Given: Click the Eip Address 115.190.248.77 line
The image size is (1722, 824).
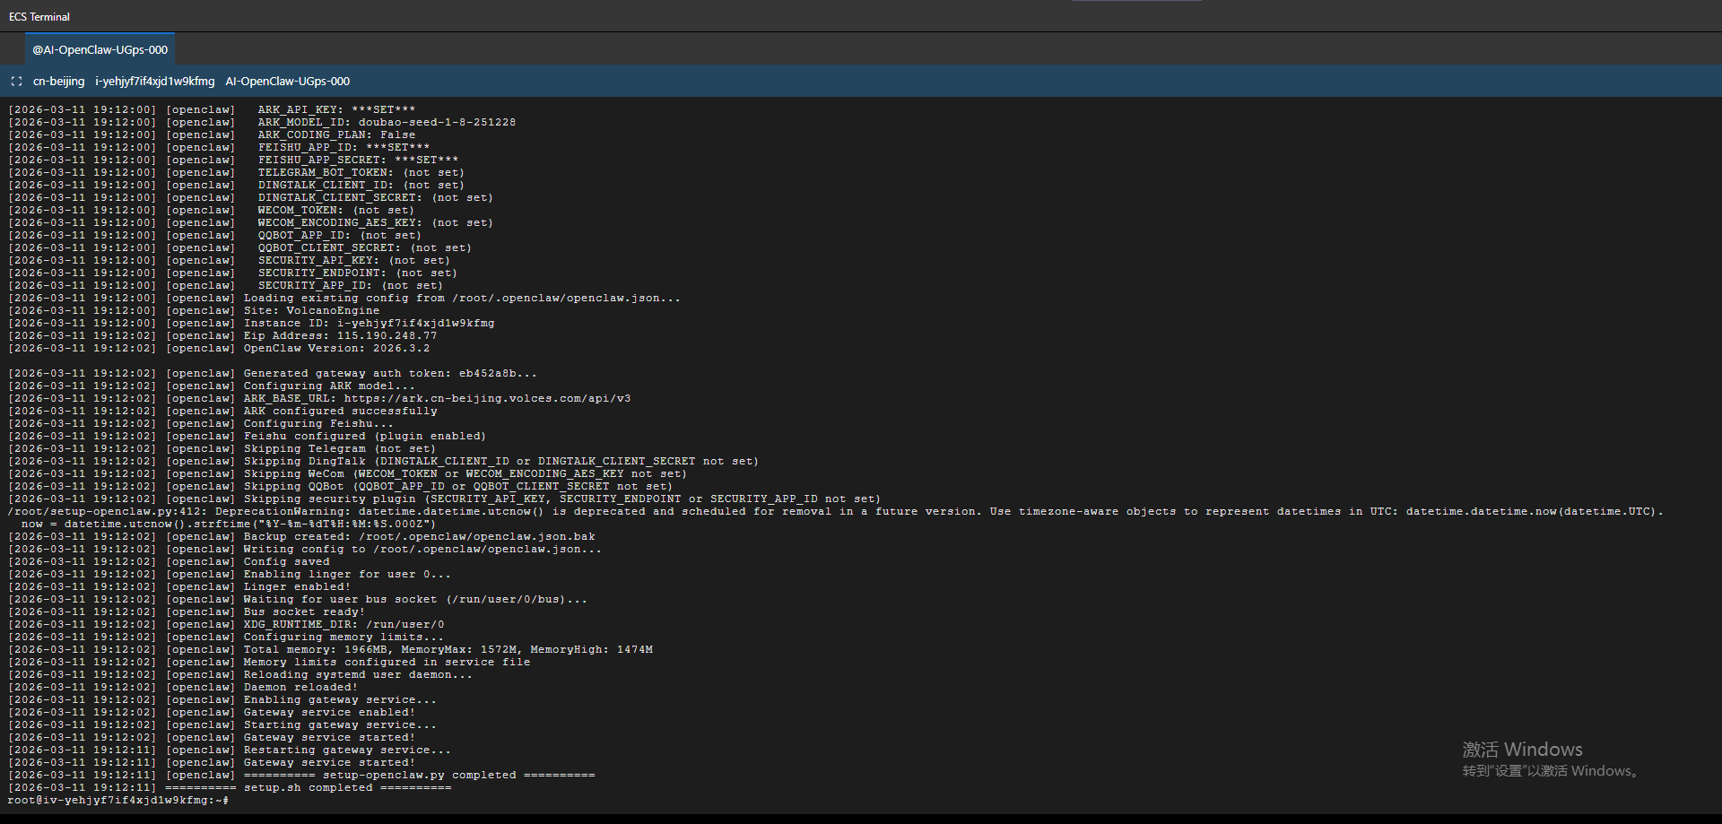Looking at the screenshot, I should click(x=222, y=336).
